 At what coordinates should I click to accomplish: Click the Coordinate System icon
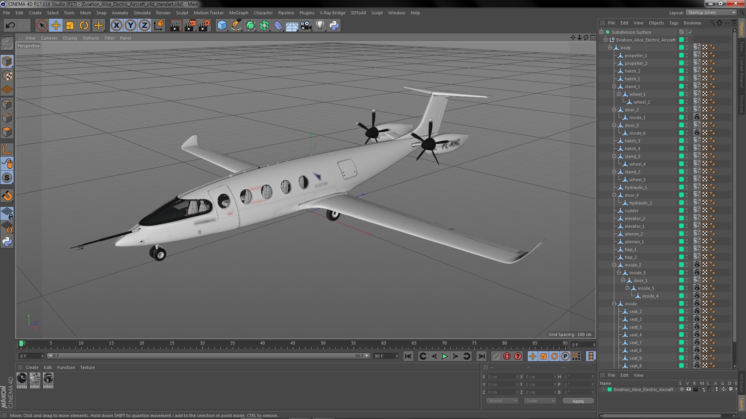[159, 26]
